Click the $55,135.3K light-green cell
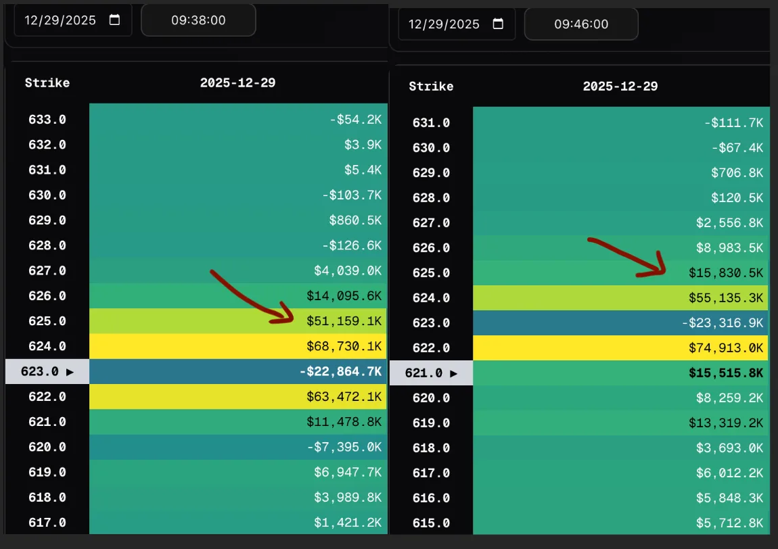Viewport: 778px width, 549px height. pyautogui.click(x=621, y=298)
